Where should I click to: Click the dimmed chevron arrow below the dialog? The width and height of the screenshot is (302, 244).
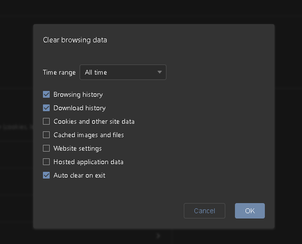tap(158, 236)
